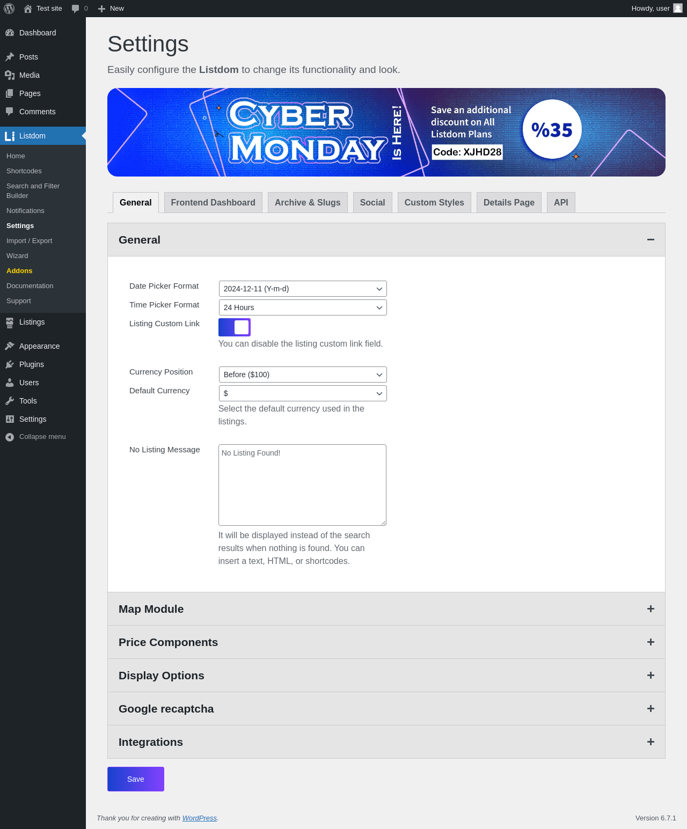687x829 pixels.
Task: Open the Currency Position dropdown
Action: coord(303,375)
